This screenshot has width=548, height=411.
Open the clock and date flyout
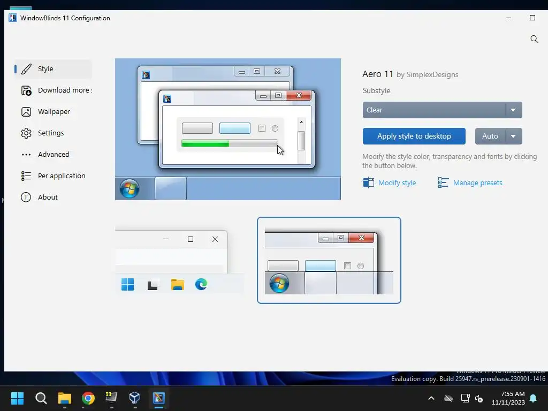pos(508,398)
